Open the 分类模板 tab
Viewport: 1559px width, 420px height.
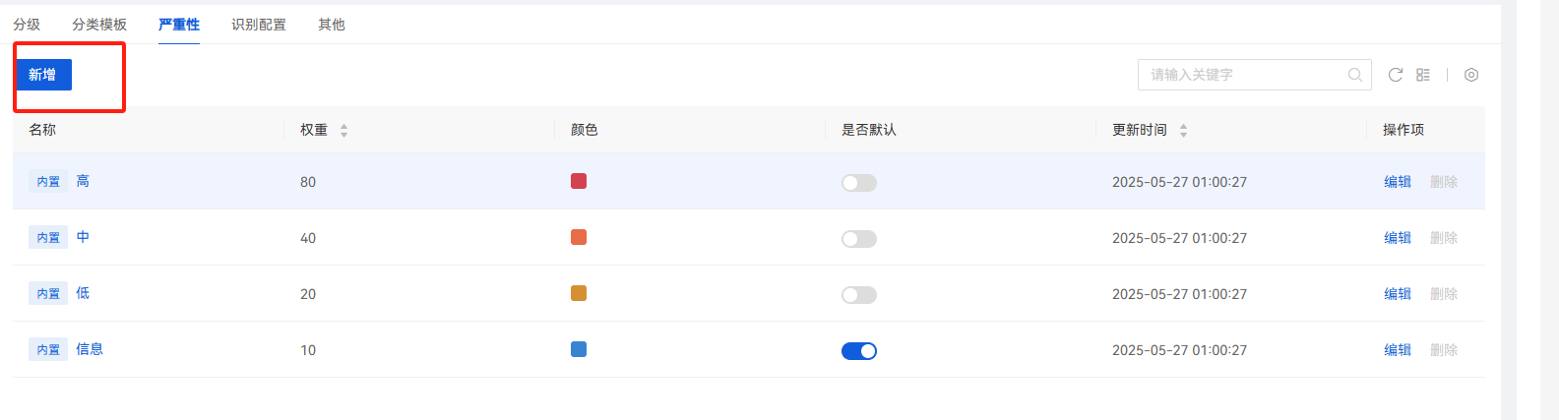[99, 25]
